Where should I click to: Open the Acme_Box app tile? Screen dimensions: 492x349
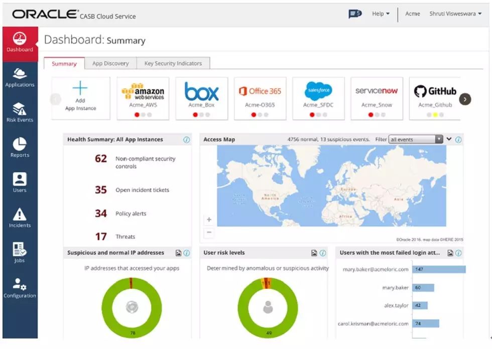pyautogui.click(x=201, y=98)
